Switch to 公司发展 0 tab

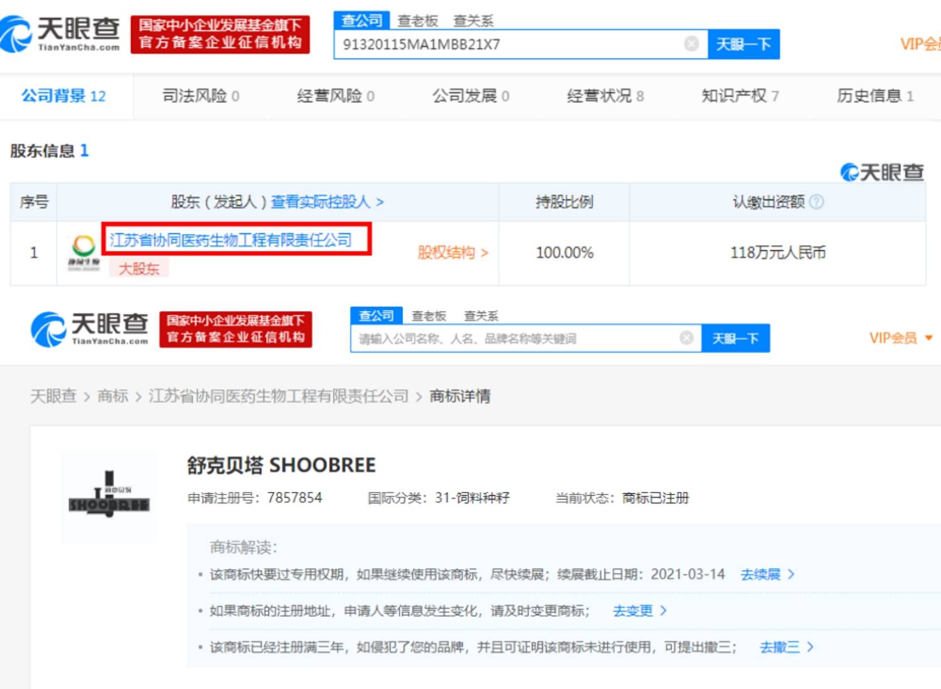coord(470,96)
